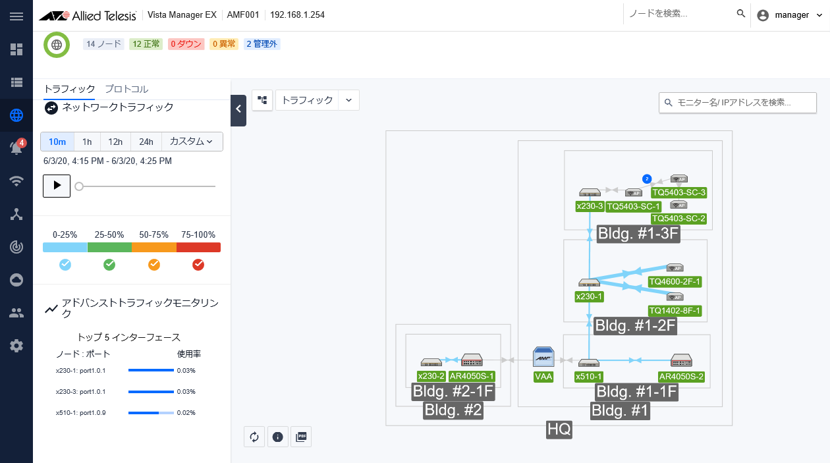Open the radar target icon in sidebar

pyautogui.click(x=16, y=247)
